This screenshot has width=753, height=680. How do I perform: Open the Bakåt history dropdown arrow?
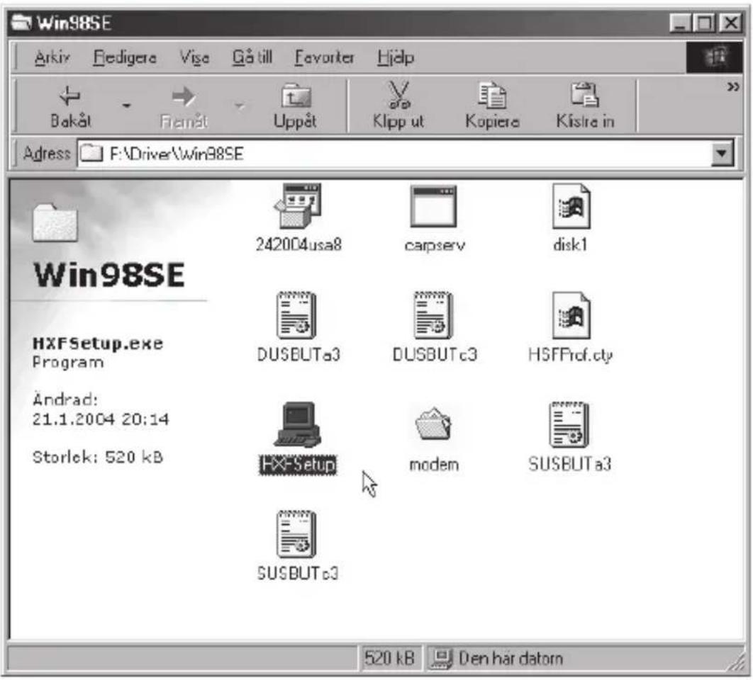point(126,106)
